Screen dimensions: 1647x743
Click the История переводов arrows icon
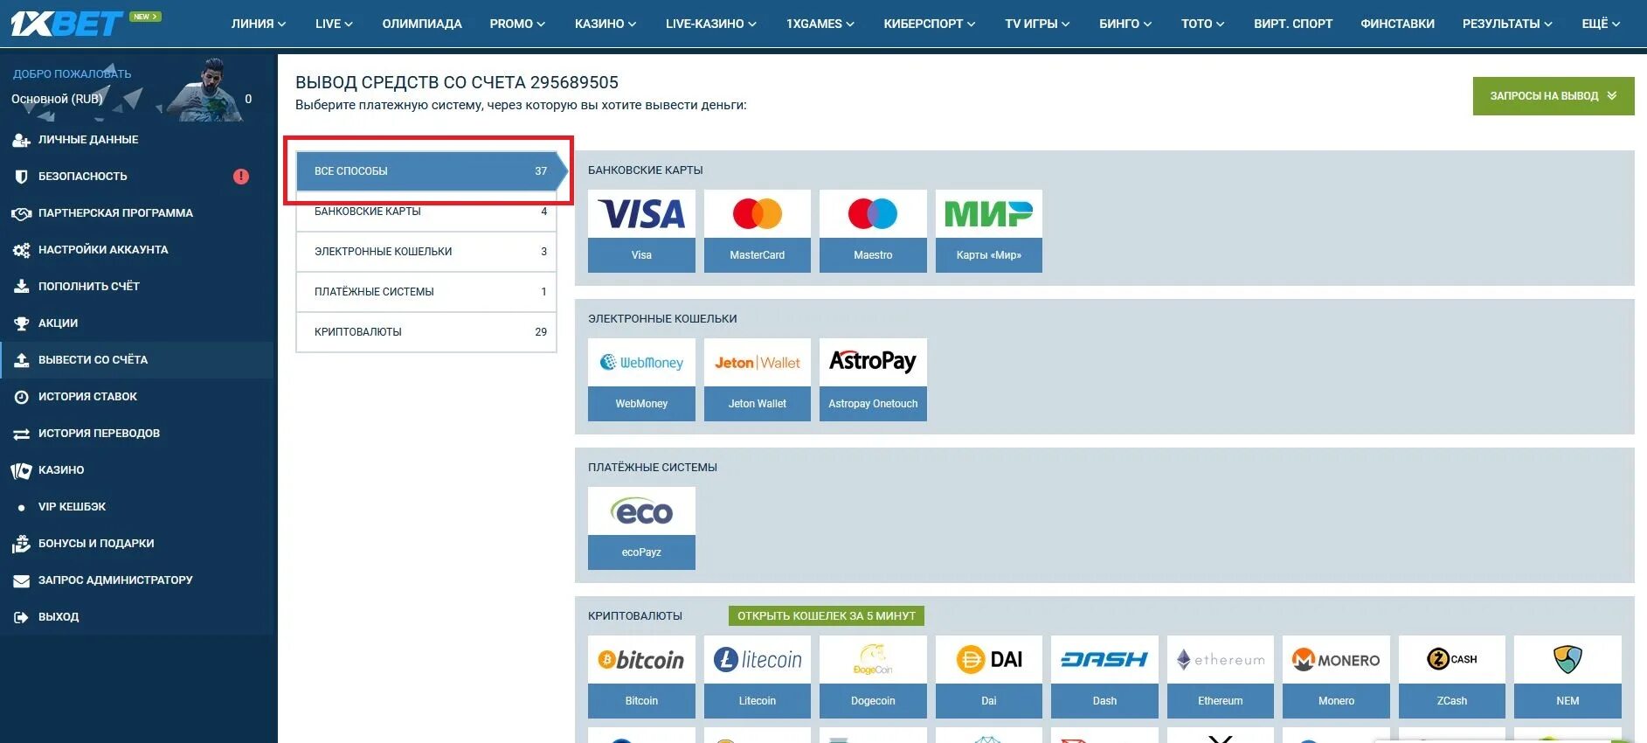click(x=21, y=434)
